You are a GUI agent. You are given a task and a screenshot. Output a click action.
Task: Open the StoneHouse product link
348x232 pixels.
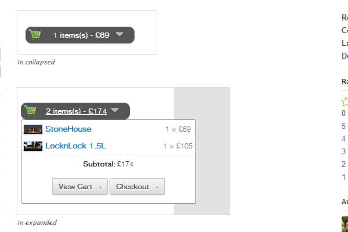click(x=68, y=129)
